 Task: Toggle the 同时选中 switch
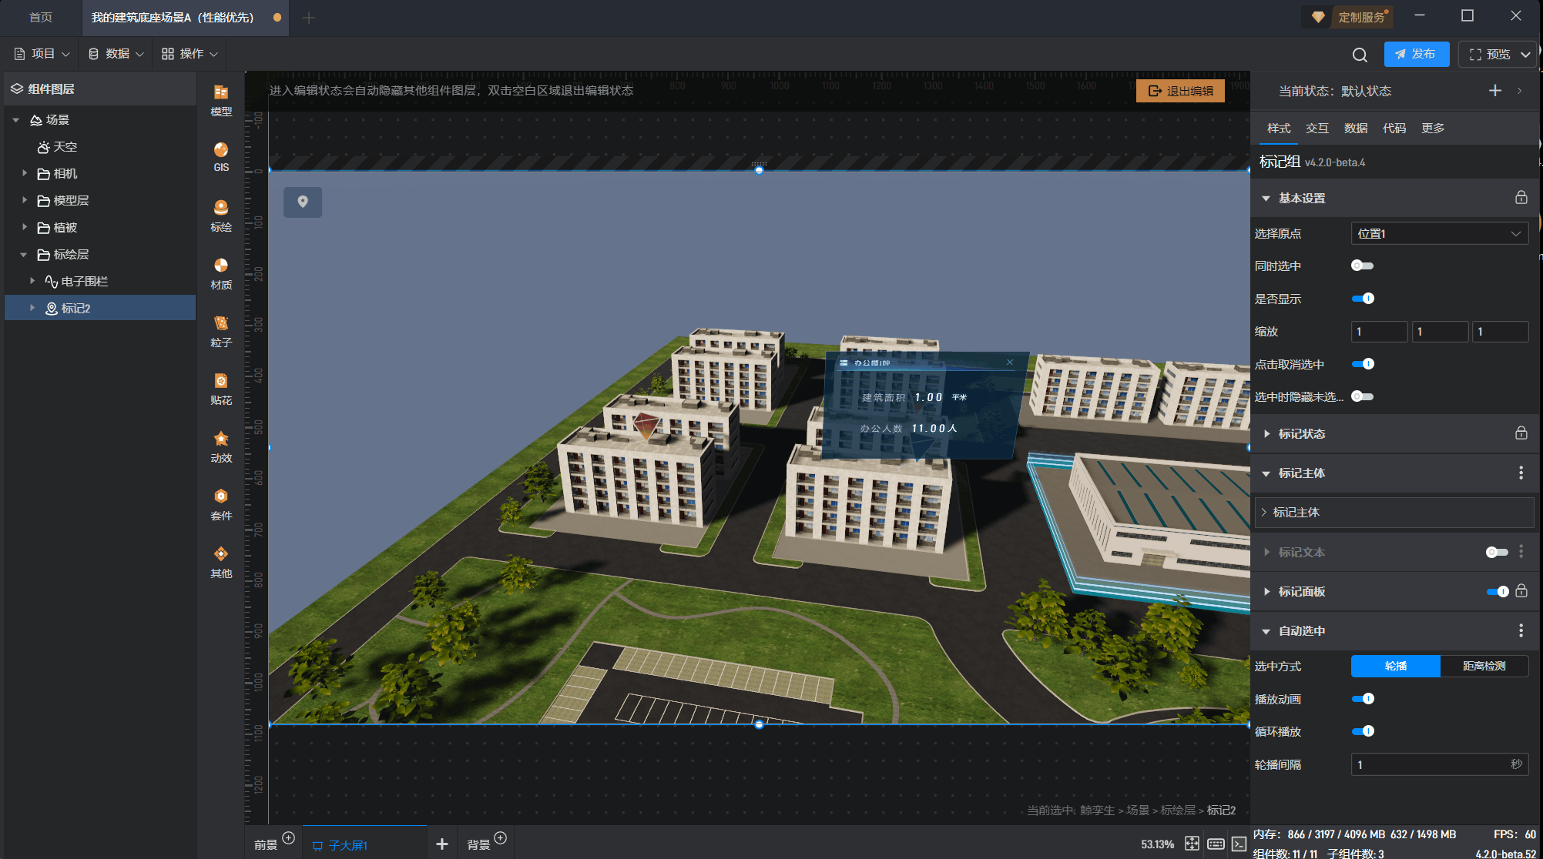(1362, 266)
